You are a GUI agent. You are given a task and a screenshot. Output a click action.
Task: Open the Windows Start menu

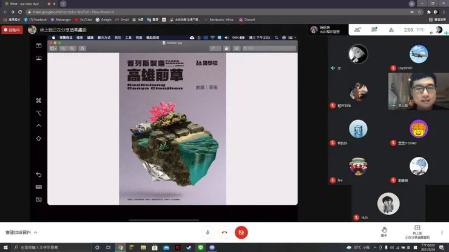(5, 247)
